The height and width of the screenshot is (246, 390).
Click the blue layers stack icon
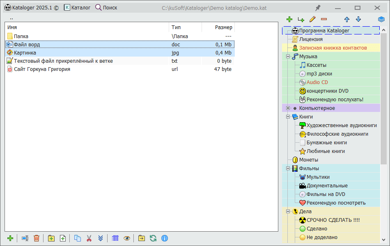(381, 19)
